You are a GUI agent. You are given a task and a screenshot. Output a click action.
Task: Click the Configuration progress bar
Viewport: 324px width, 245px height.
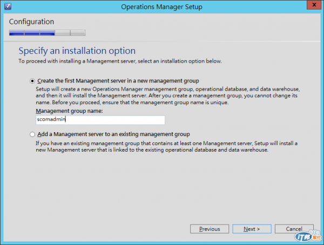47,32
